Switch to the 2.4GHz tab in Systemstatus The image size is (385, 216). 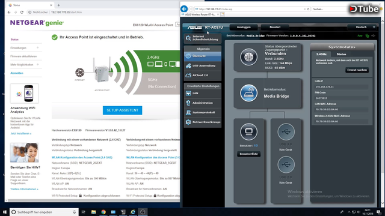point(321,55)
